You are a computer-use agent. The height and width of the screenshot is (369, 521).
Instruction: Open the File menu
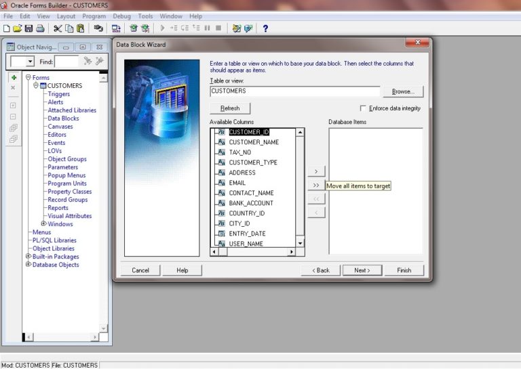[x=8, y=16]
